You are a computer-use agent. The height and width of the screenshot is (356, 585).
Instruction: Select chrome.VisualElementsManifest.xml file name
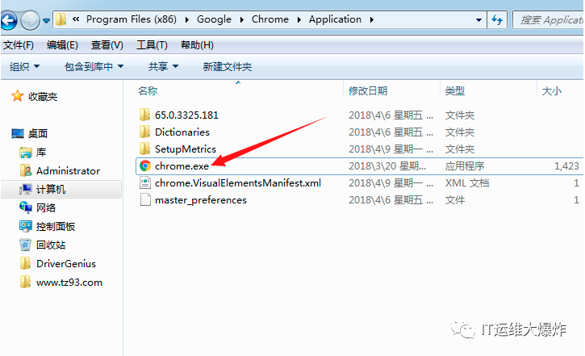point(238,183)
